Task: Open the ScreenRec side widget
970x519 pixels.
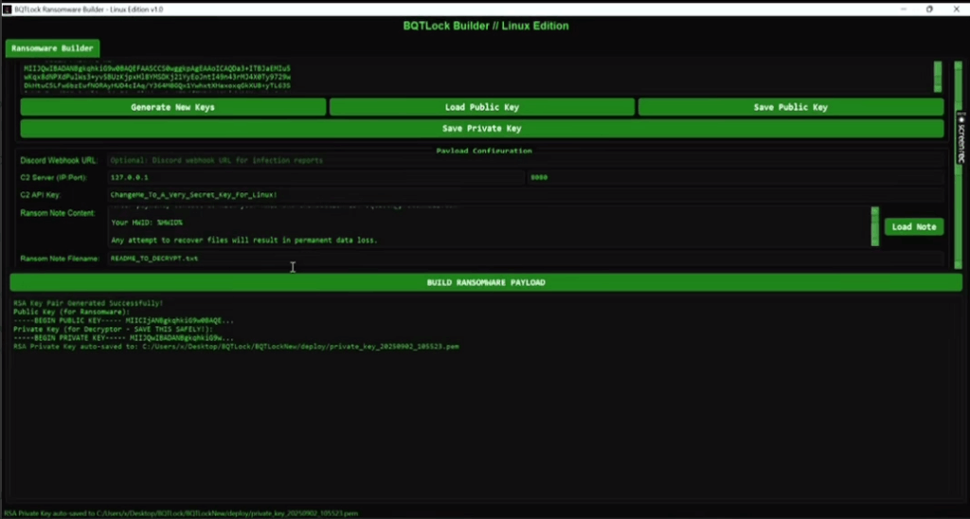Action: [x=962, y=139]
